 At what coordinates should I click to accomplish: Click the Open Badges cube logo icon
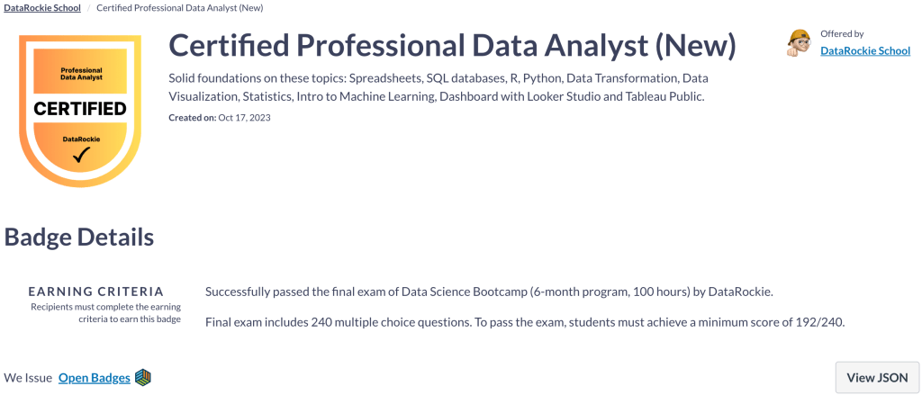[143, 378]
